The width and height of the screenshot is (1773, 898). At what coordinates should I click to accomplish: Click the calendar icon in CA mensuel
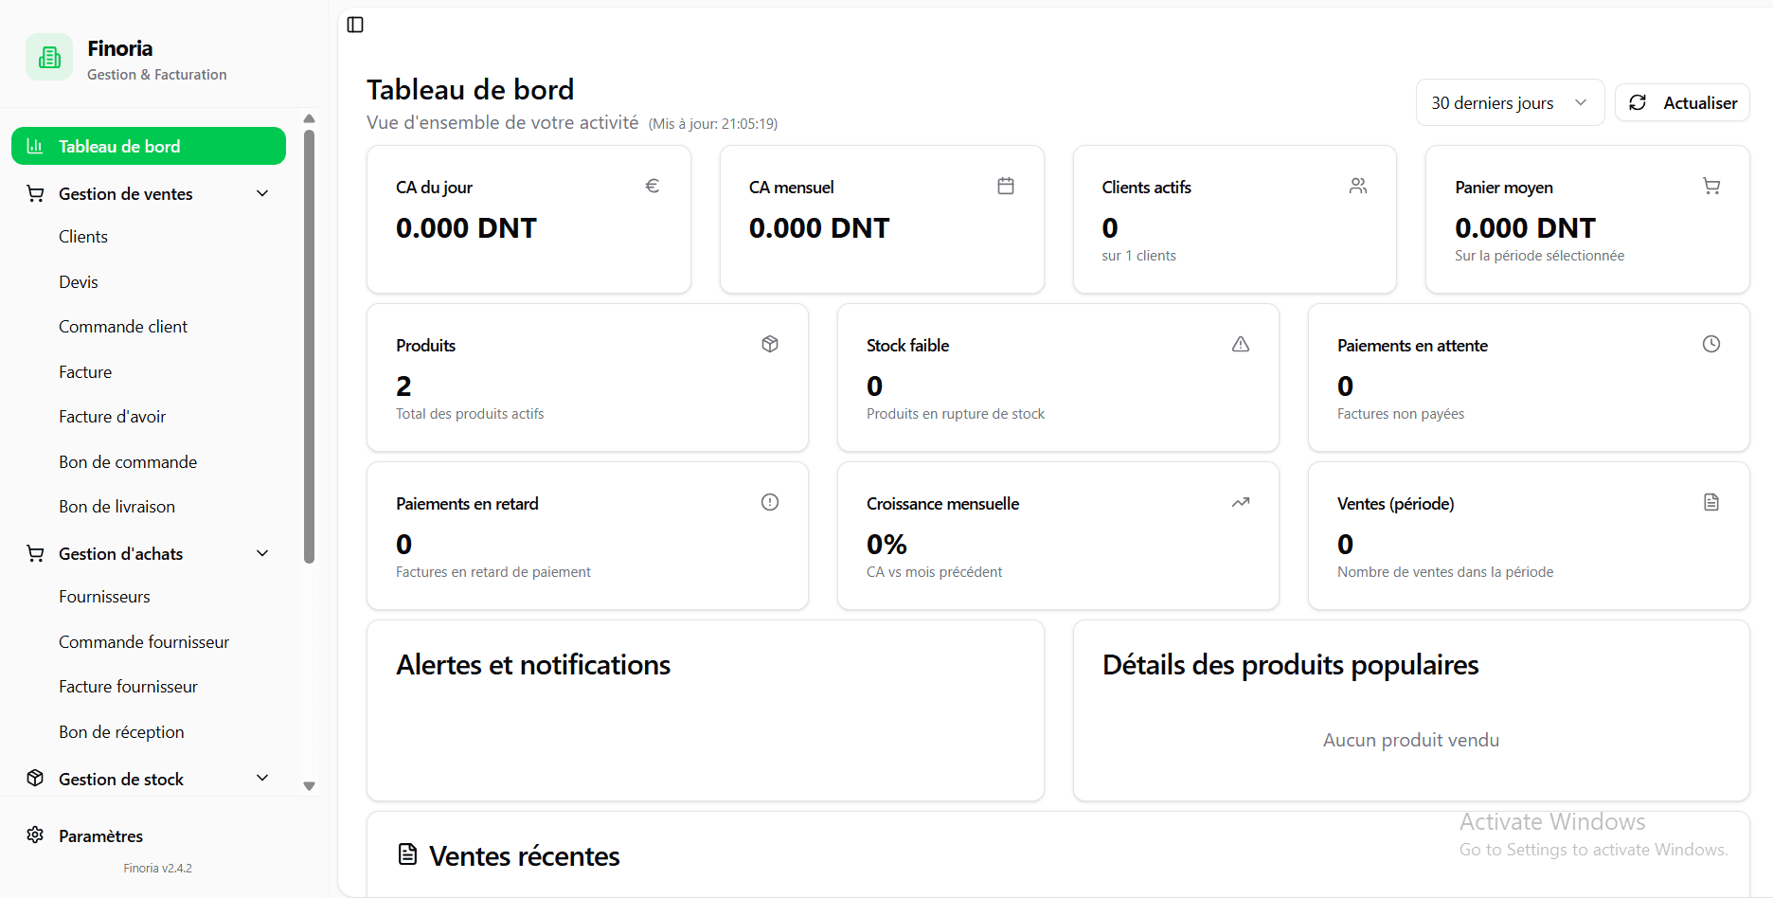tap(1006, 186)
